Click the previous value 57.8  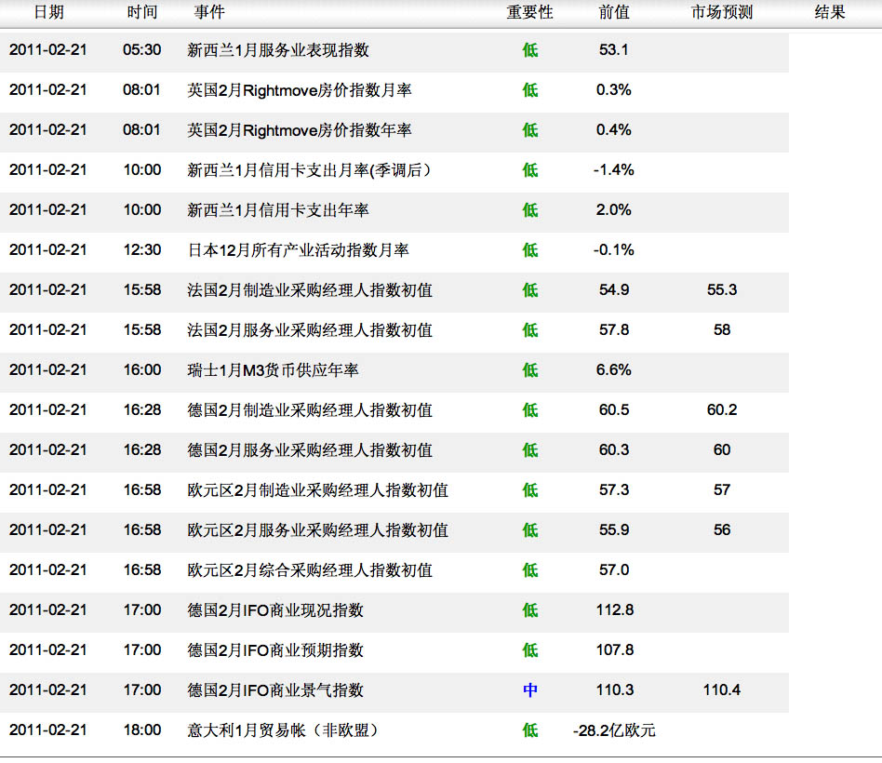(x=614, y=329)
